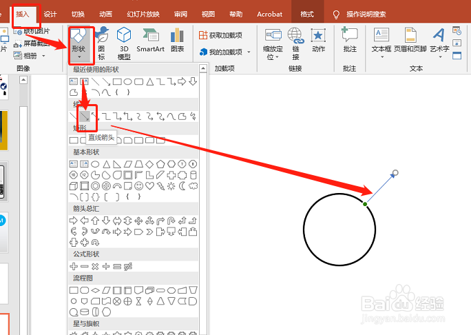Click the 链接 hyperlink button
This screenshot has width=471, height=335.
295,44
